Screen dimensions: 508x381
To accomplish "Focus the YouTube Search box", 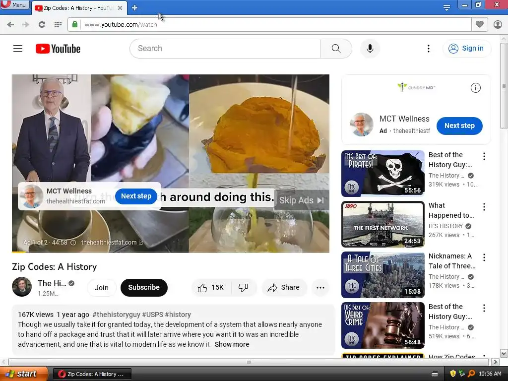I will pyautogui.click(x=225, y=49).
